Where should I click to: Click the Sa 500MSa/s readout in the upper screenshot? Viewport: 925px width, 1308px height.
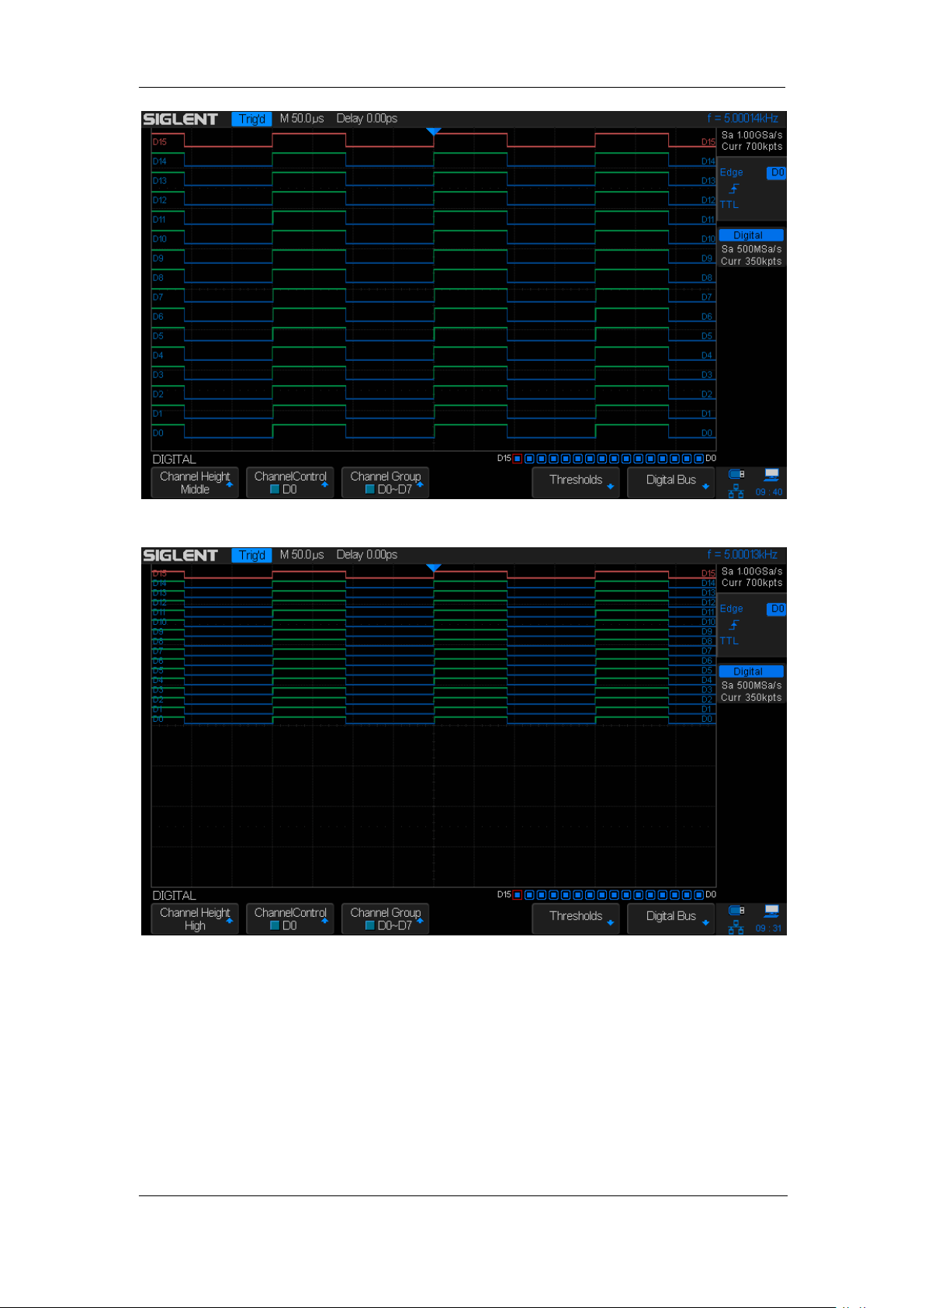(x=752, y=249)
